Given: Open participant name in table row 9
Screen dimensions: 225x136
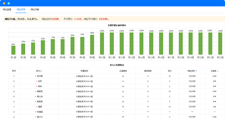Looking at the screenshot, I should coord(40,117).
